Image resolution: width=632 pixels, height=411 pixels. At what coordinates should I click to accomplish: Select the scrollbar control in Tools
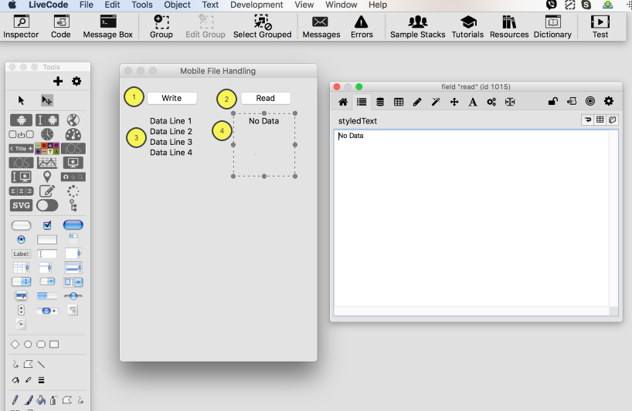47,311
